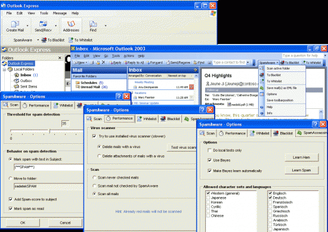Switch to Blacklist tab in middle dialog

[171, 119]
